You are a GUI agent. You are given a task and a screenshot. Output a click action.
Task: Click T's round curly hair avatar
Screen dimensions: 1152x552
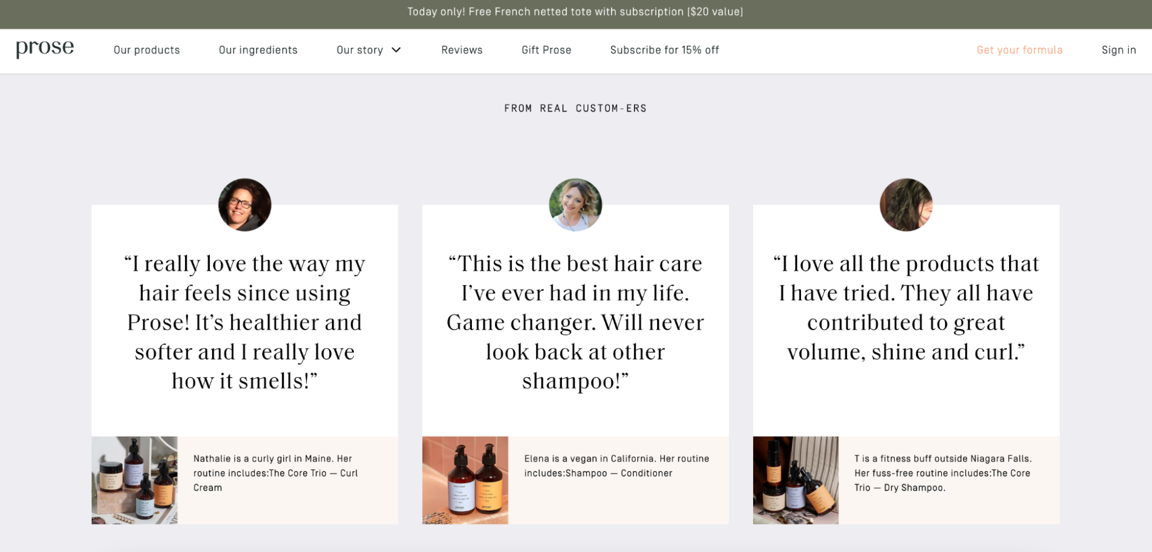click(906, 205)
